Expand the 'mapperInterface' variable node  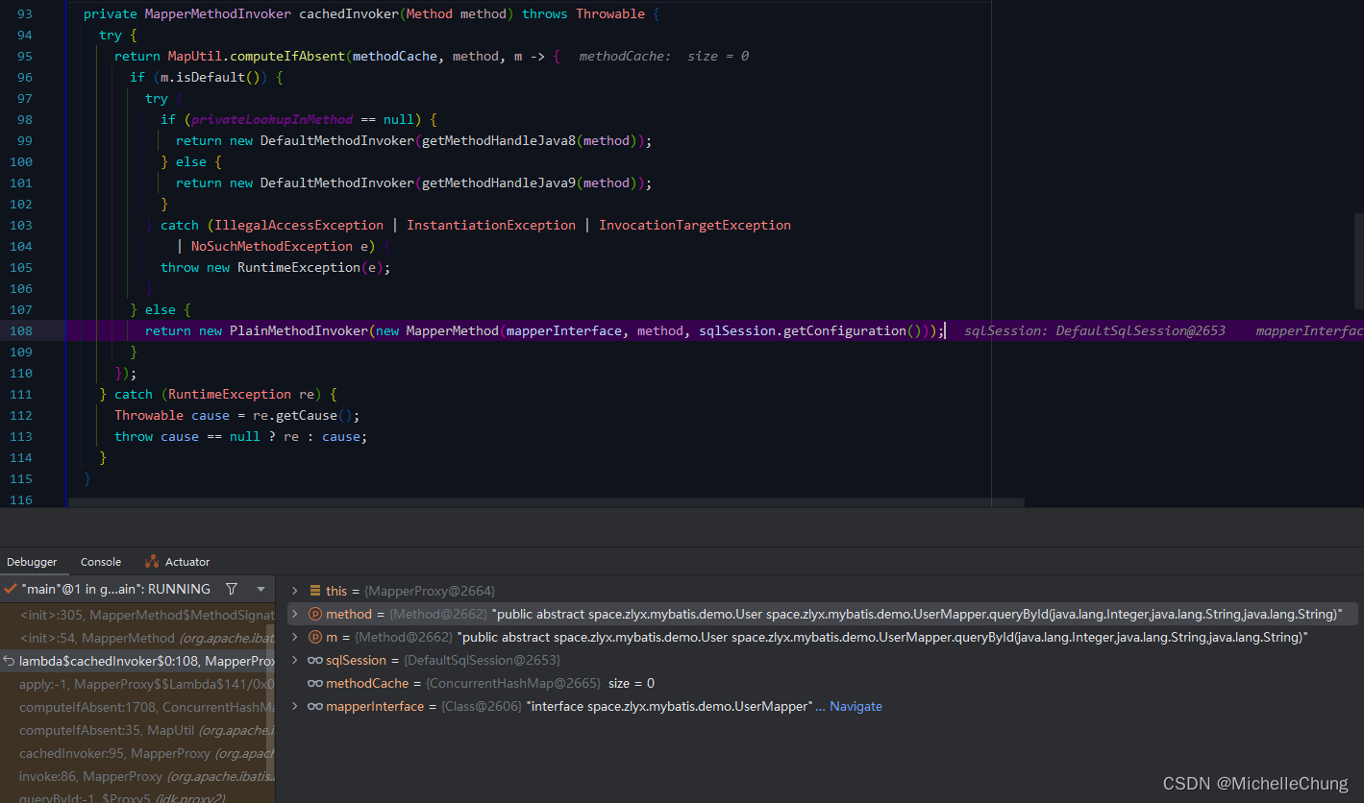295,706
